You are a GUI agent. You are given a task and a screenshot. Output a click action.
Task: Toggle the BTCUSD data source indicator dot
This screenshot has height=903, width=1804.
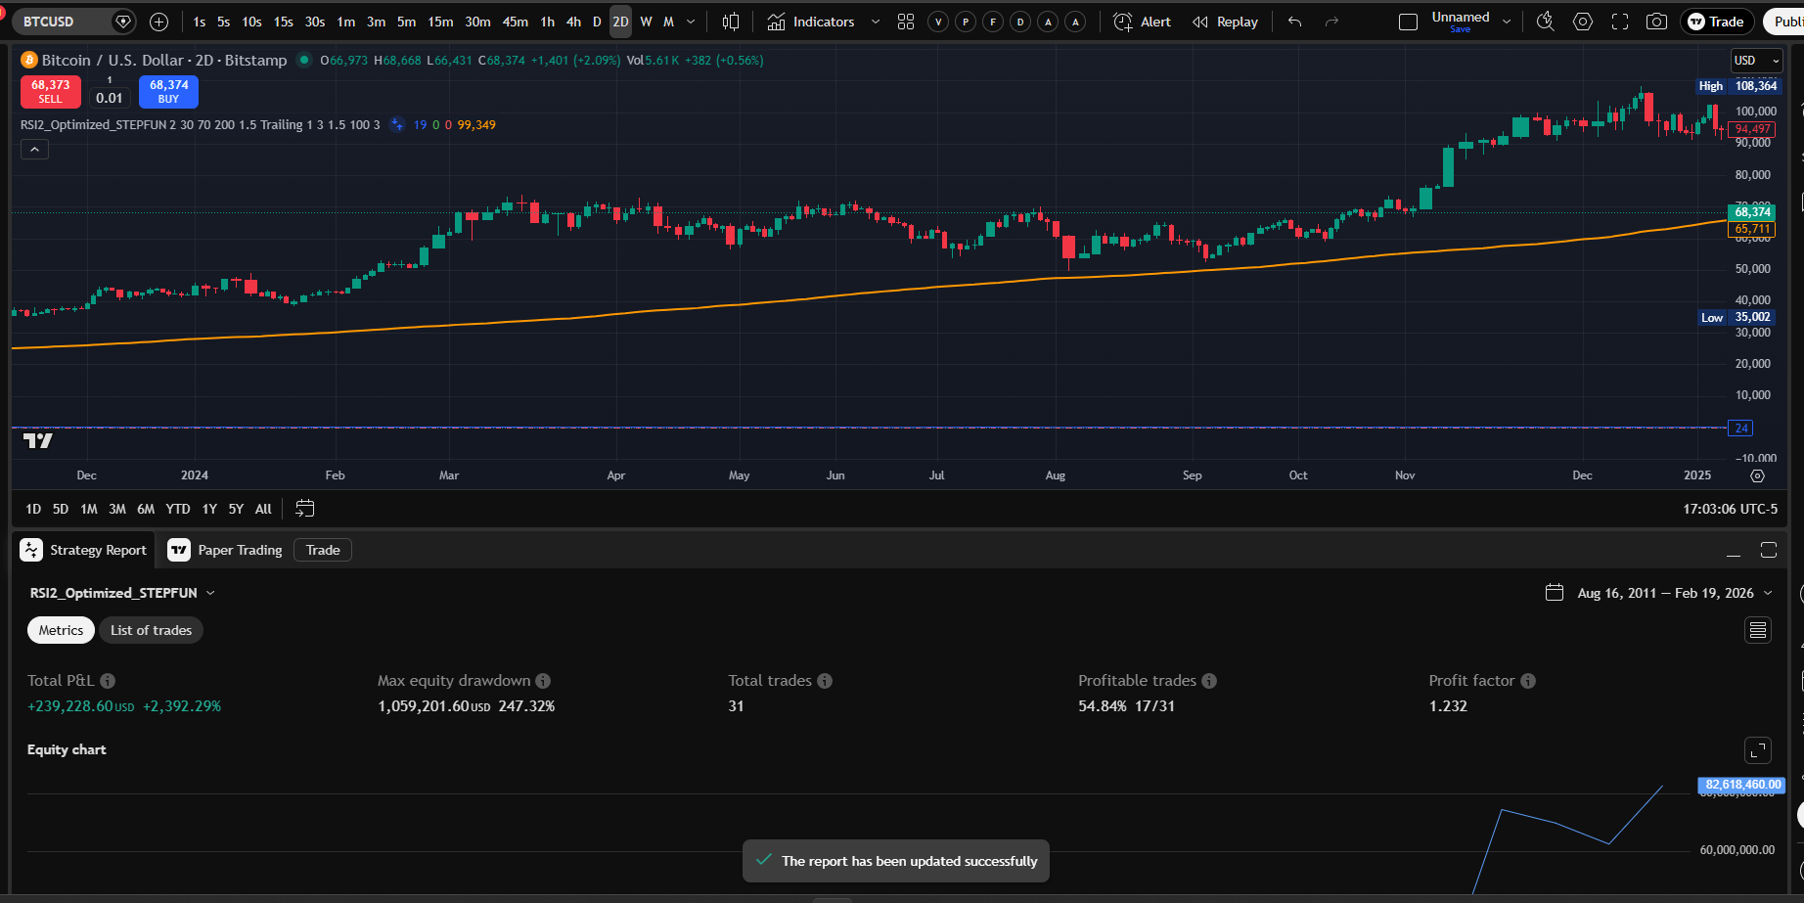303,60
